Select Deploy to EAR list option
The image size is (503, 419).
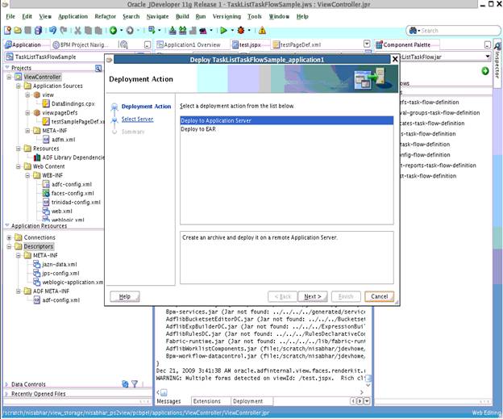tap(198, 128)
